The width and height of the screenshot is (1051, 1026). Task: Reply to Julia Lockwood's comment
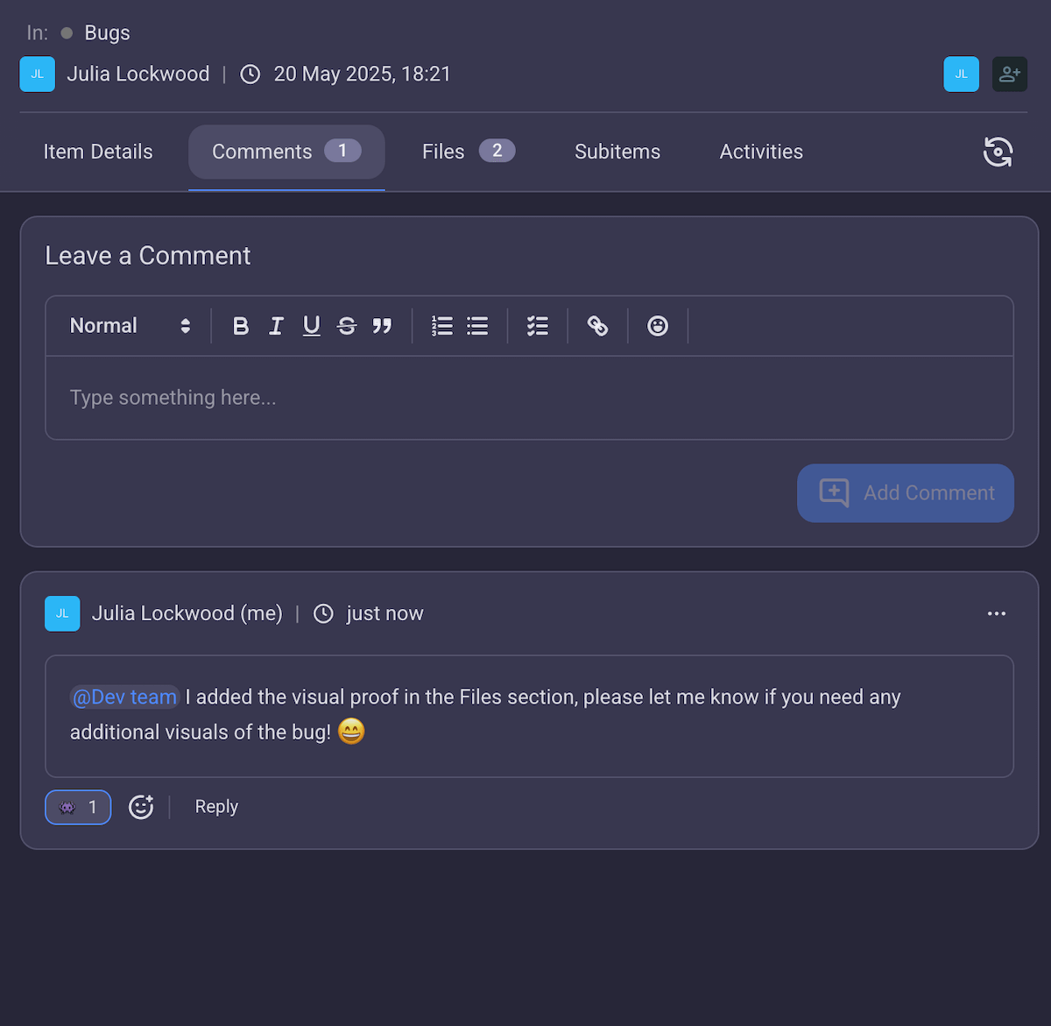215,806
